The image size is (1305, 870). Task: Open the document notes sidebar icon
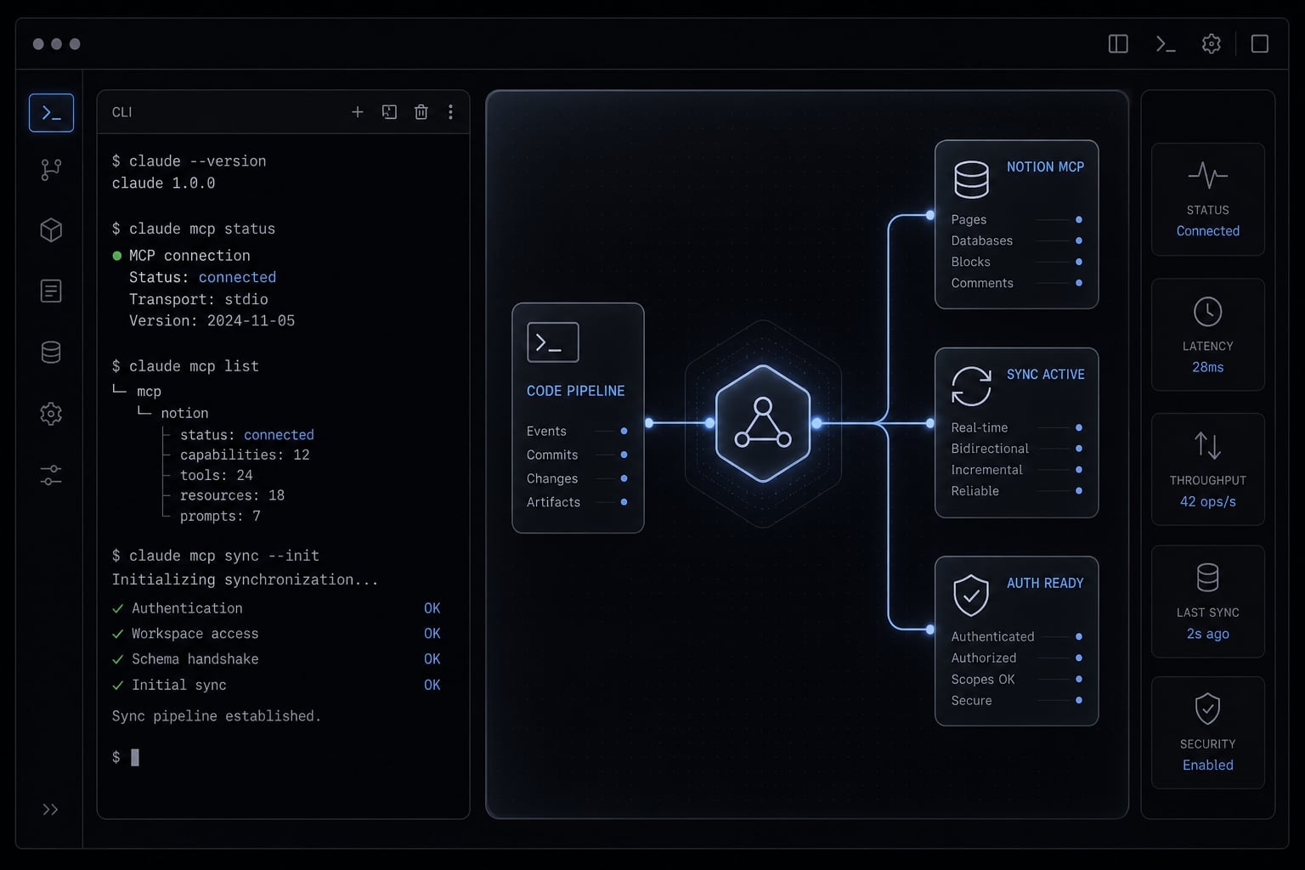pyautogui.click(x=51, y=291)
